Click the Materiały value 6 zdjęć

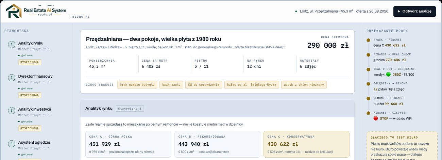tap(308, 66)
